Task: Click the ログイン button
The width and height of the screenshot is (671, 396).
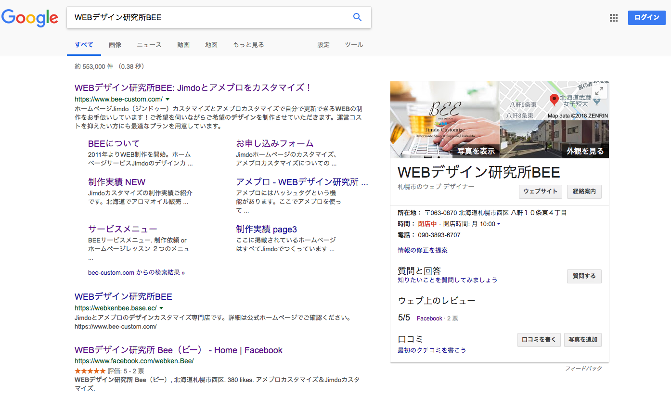Action: [x=647, y=18]
